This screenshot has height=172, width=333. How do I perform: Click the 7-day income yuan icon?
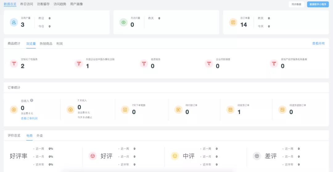[71, 110]
